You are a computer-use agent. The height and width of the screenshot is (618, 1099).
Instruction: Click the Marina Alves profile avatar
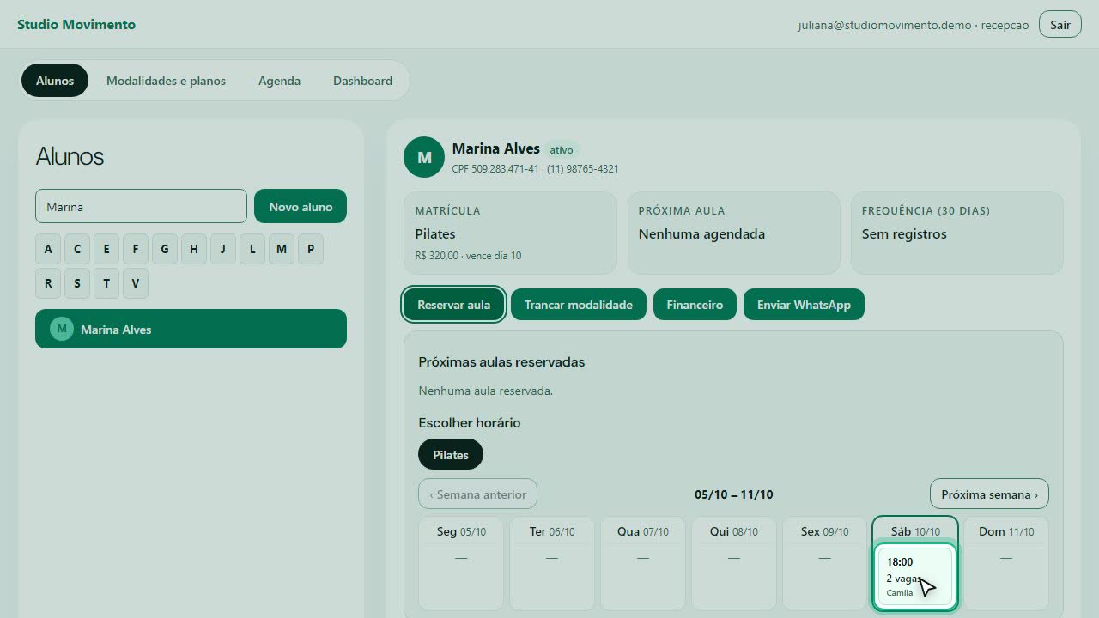pyautogui.click(x=424, y=157)
